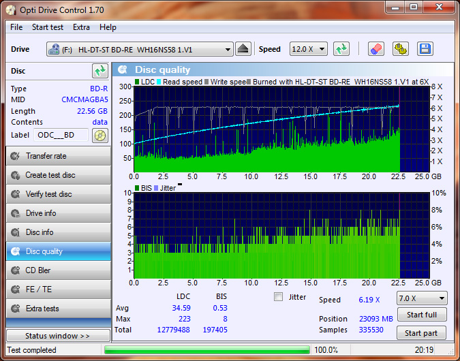Click the Start full button
Screen dimensions: 460x361
(422, 315)
